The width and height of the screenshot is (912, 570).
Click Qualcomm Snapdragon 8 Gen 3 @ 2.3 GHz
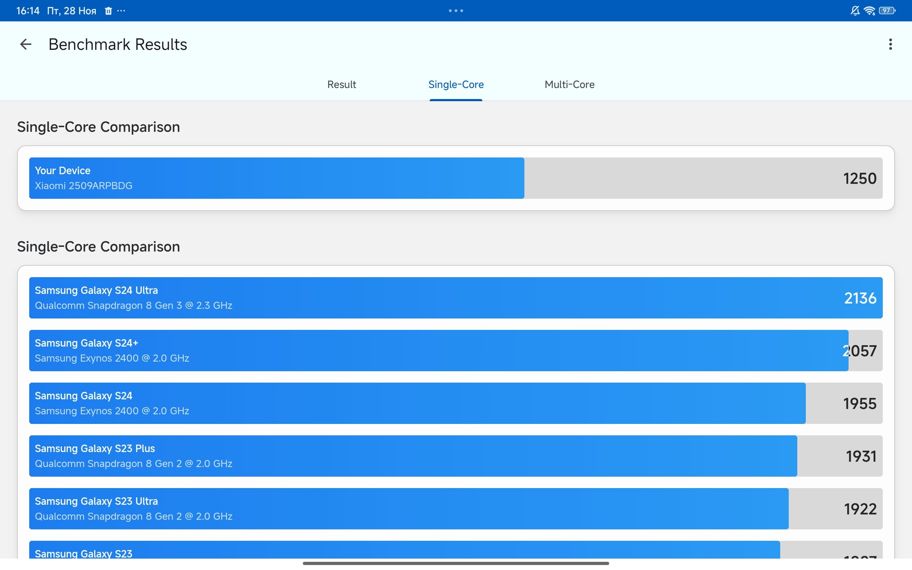click(x=133, y=305)
